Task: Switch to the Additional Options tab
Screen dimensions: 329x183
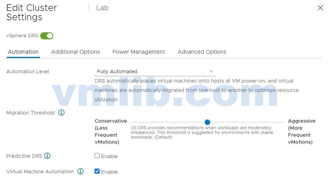Action: point(75,52)
